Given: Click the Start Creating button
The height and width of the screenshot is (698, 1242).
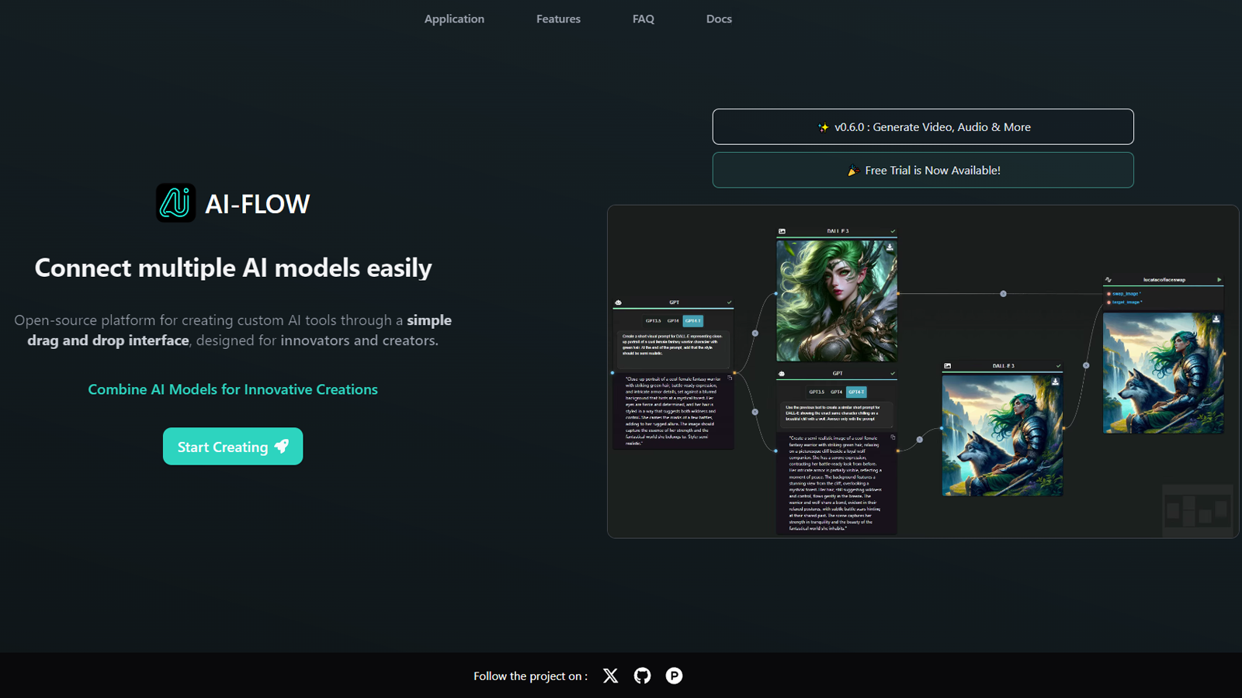Looking at the screenshot, I should pyautogui.click(x=232, y=446).
